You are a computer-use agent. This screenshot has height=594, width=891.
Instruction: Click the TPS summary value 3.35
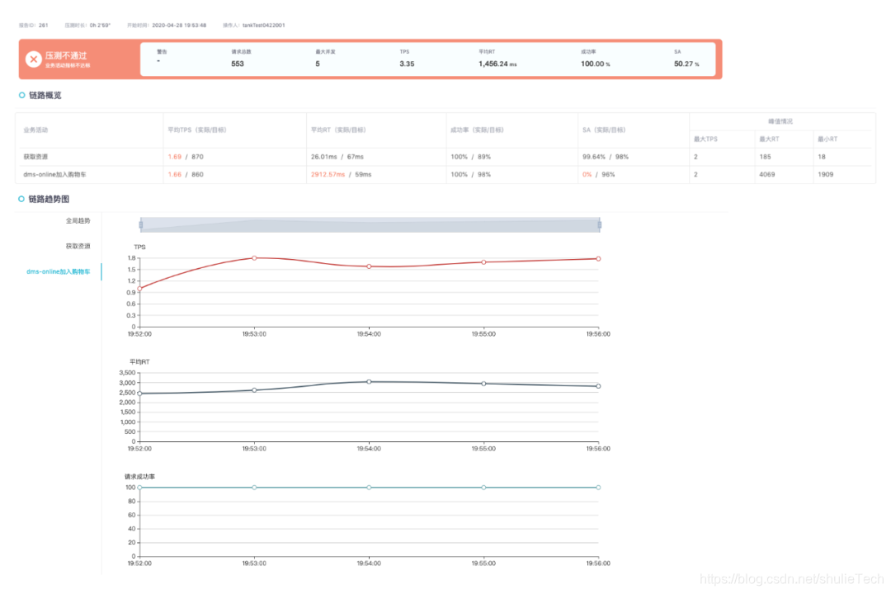[407, 64]
